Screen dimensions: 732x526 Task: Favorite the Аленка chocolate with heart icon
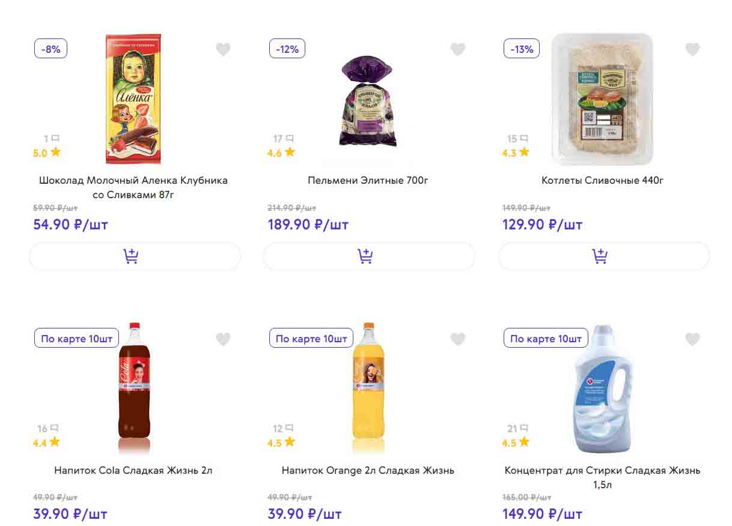tap(223, 49)
